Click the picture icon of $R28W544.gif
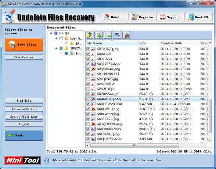The image size is (216, 169). [93, 94]
